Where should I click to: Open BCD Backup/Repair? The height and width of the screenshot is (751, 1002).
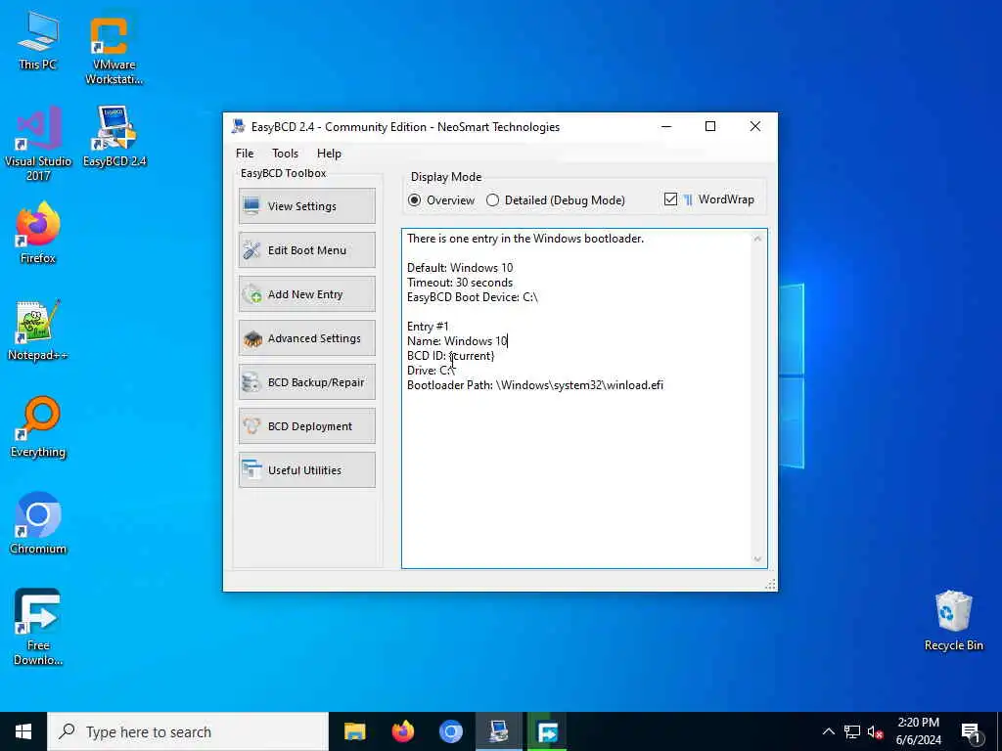pyautogui.click(x=306, y=382)
